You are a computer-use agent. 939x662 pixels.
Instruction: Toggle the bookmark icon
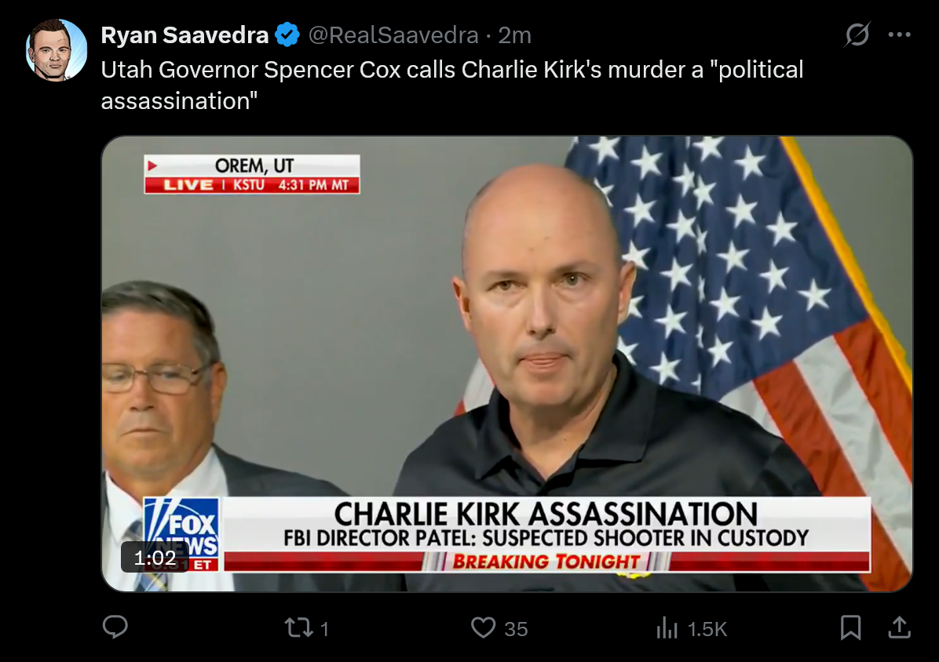click(850, 627)
